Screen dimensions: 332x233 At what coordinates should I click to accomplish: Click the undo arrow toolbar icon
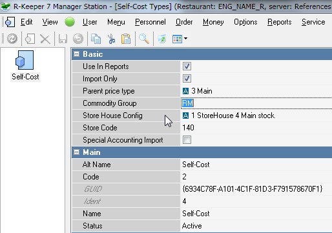(x=78, y=39)
